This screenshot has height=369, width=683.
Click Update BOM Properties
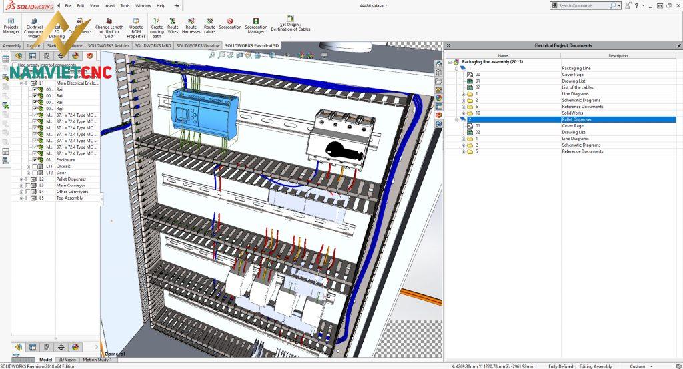[x=136, y=28]
